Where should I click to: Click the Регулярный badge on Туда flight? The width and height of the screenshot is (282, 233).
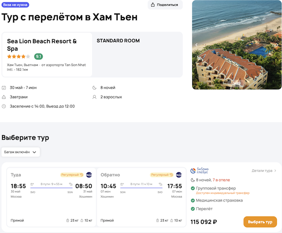(72, 175)
